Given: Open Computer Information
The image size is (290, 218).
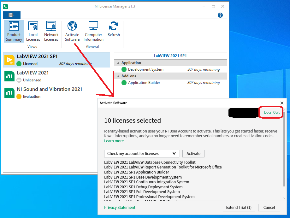Looking at the screenshot, I should point(93,31).
